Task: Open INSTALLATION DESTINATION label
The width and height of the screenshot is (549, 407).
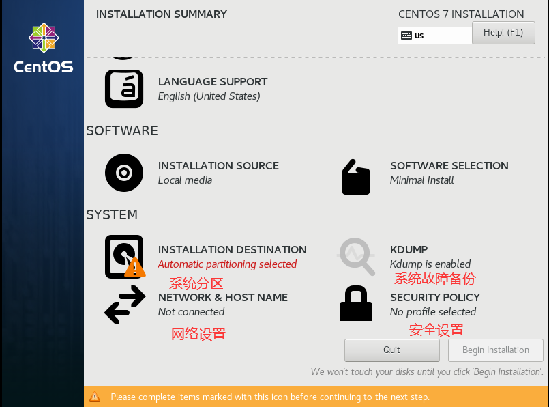Action: click(x=232, y=250)
